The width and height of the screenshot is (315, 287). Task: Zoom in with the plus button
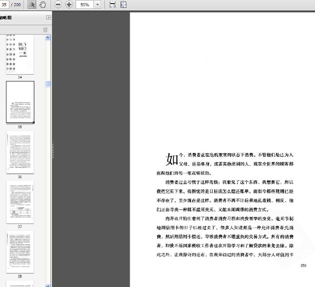point(69,4)
